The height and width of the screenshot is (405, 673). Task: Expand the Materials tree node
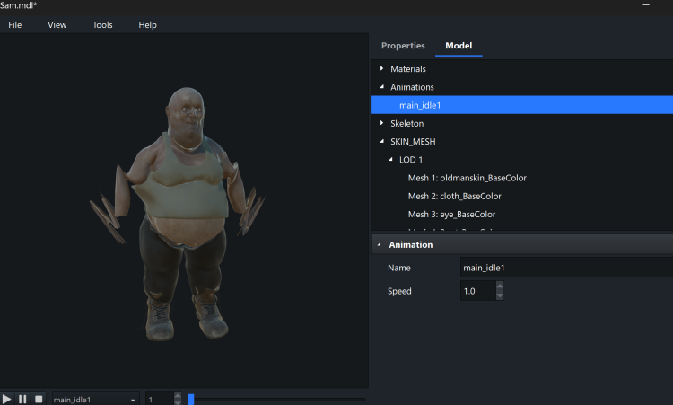point(381,68)
